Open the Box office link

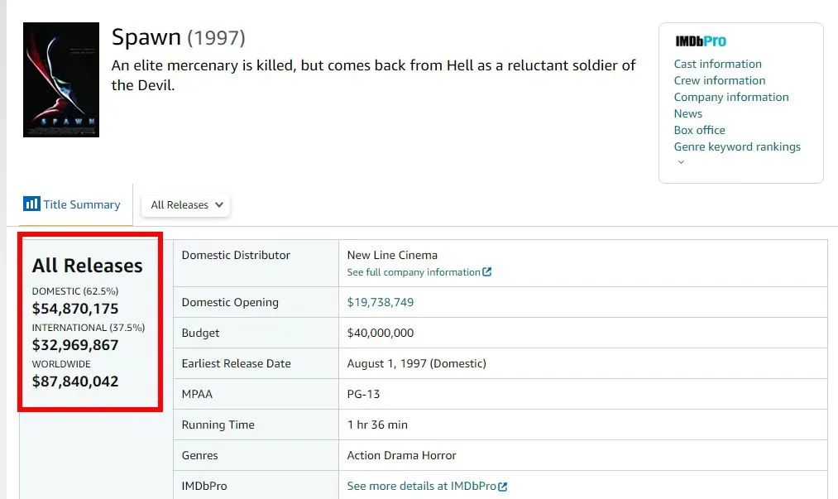click(x=699, y=130)
